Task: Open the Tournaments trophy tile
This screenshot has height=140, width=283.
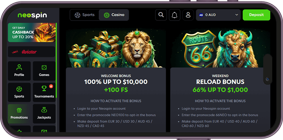Action: coord(44,92)
